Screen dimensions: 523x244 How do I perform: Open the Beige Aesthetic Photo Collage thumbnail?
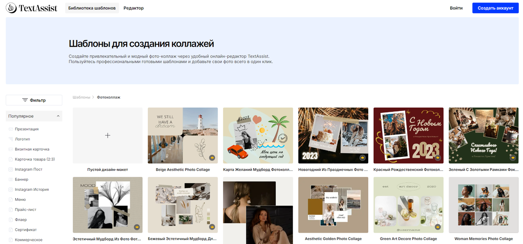183,136
